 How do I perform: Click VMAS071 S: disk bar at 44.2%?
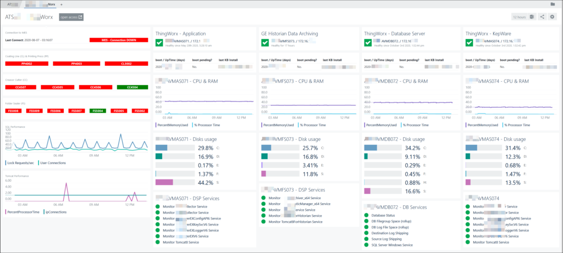click(x=175, y=182)
